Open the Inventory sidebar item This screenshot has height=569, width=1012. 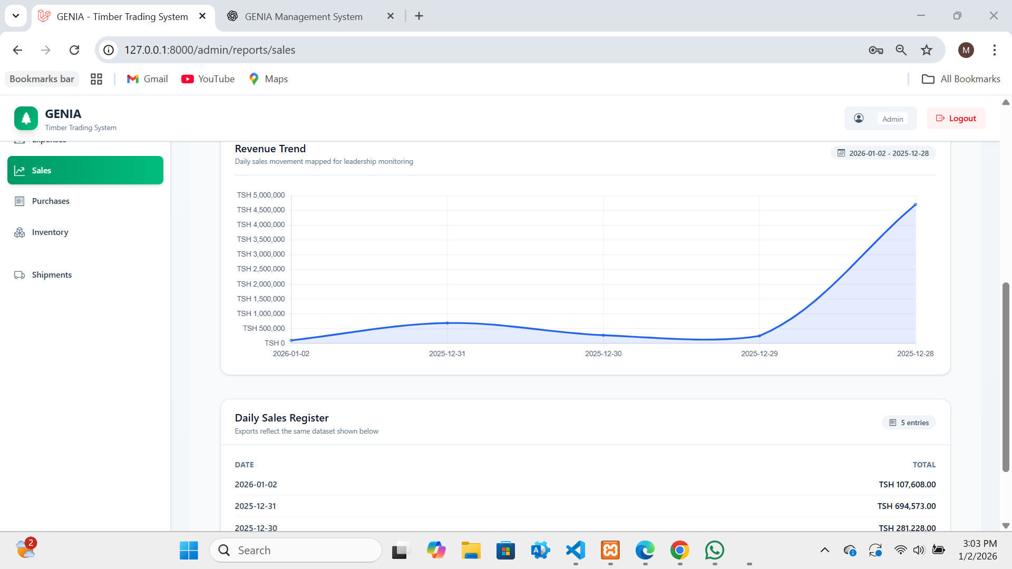[50, 232]
